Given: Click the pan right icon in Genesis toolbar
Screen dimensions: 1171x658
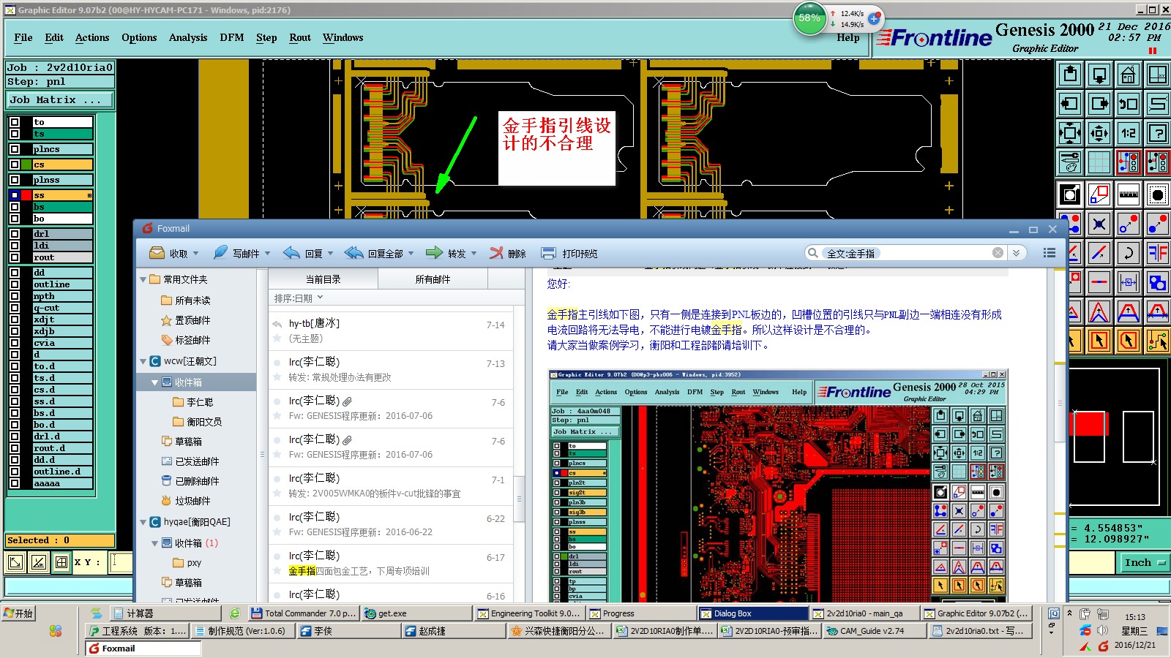Looking at the screenshot, I should [x=1099, y=104].
